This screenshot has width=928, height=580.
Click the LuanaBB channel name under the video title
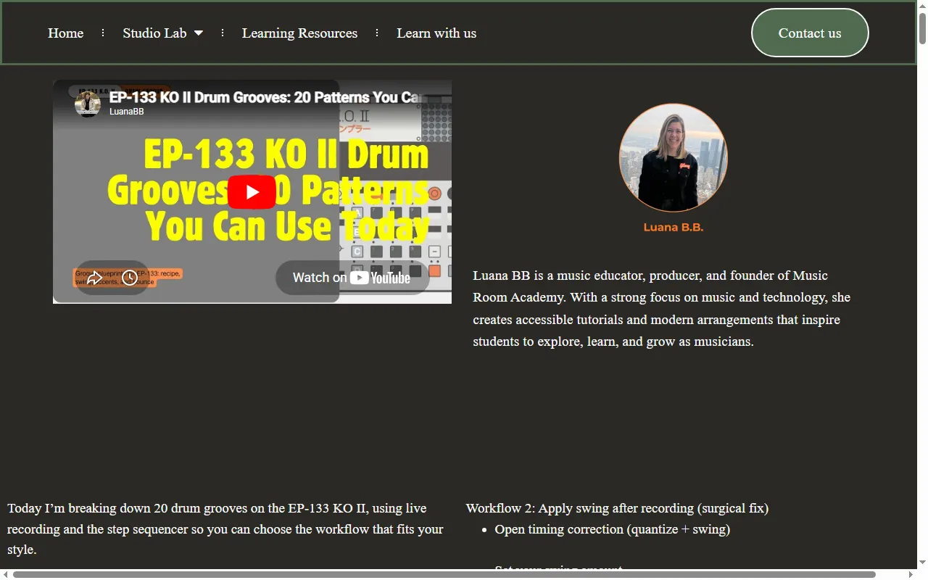pyautogui.click(x=126, y=112)
